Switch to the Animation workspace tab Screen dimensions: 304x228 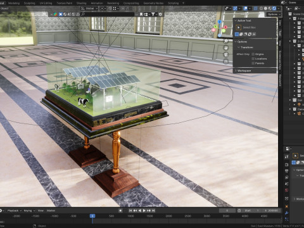(x=97, y=3)
